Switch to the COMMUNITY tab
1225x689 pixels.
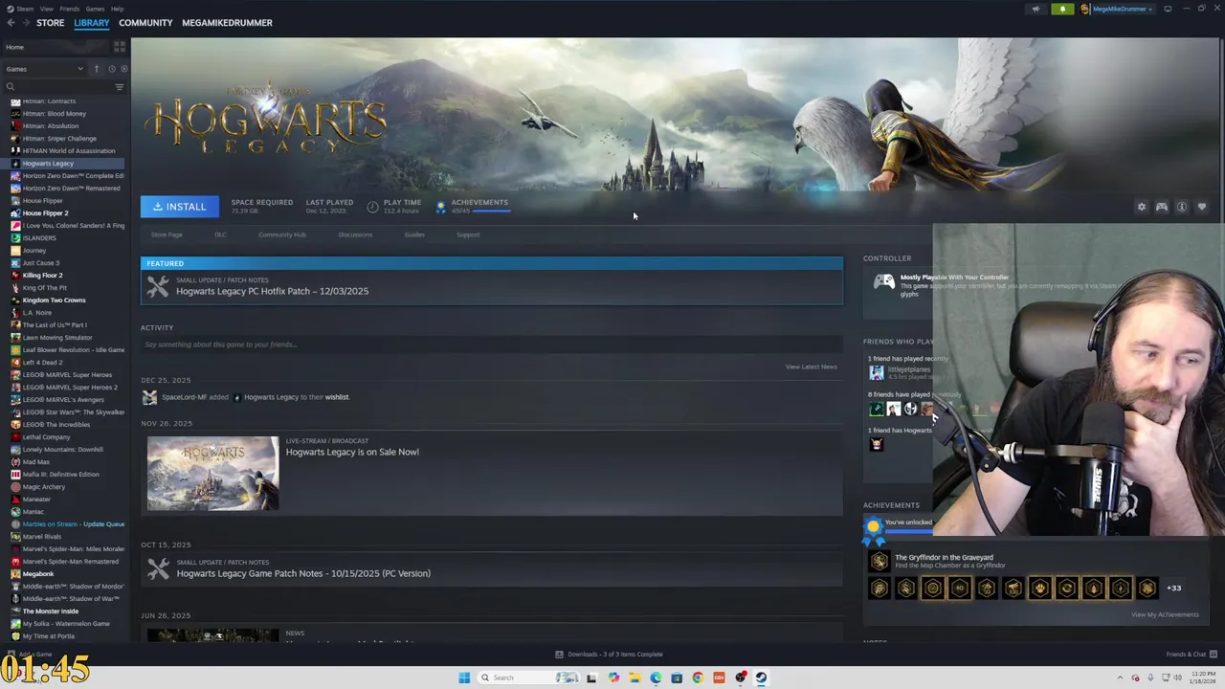coord(145,23)
